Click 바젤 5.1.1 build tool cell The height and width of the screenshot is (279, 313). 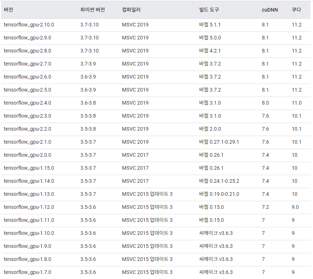[210, 25]
